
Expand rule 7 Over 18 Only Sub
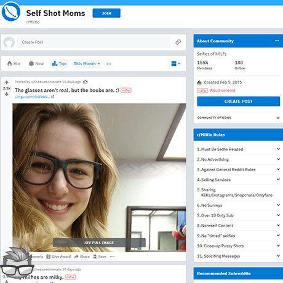(239, 215)
